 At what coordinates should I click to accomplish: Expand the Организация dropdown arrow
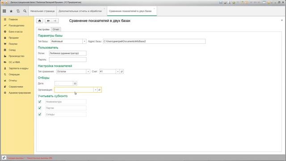pyautogui.click(x=95, y=90)
